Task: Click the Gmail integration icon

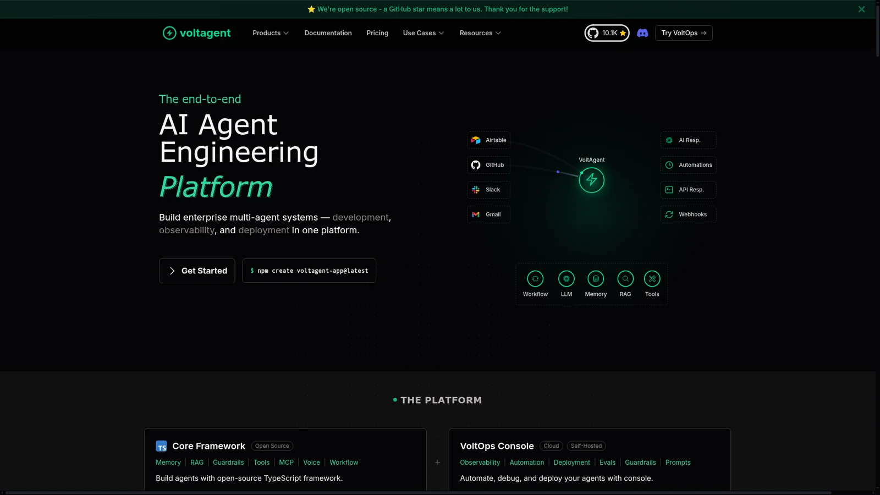Action: point(476,215)
